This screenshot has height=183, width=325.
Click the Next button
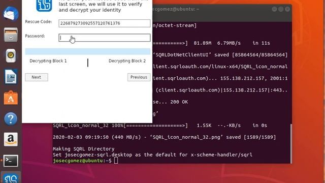click(37, 77)
